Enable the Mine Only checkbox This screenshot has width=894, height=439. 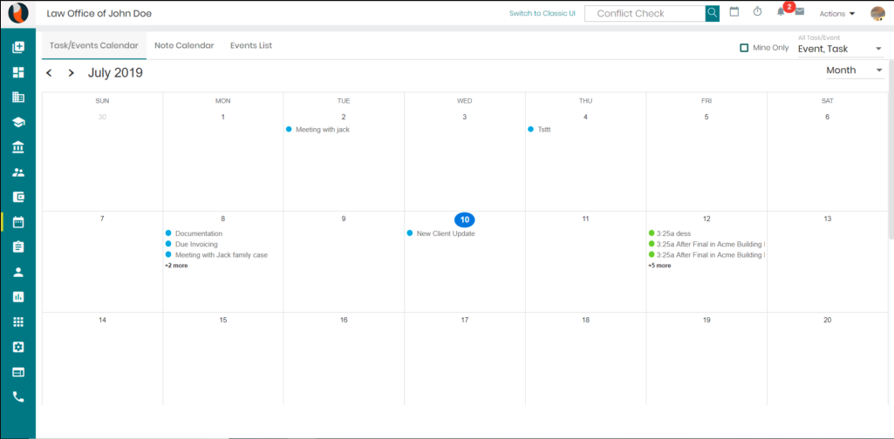744,48
